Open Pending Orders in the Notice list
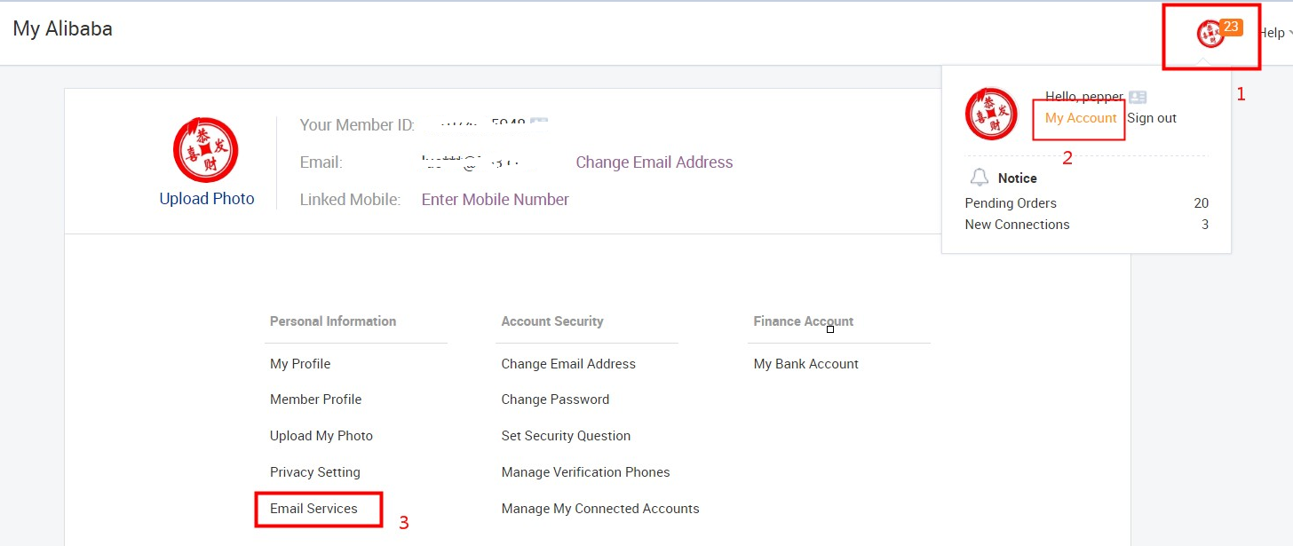 point(1011,203)
